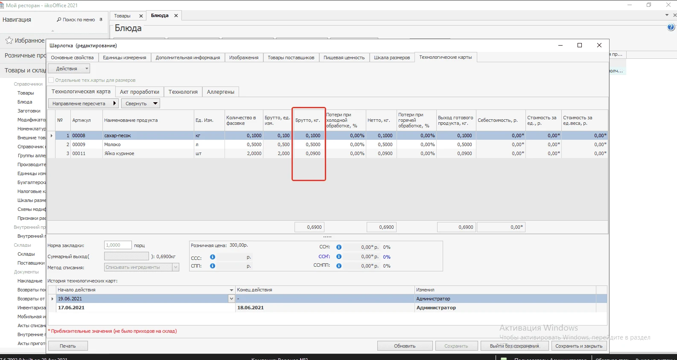Click the Избранное star icon
The image size is (677, 360).
pos(9,40)
